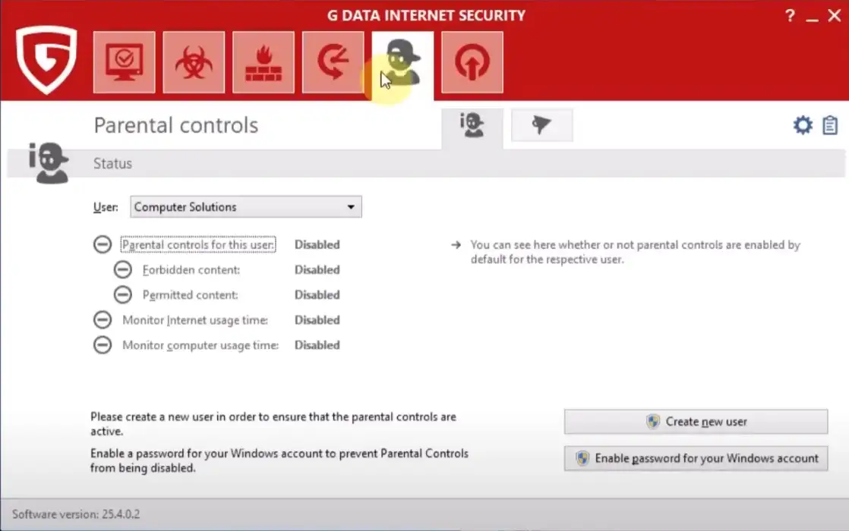Toggle Monitor computer usage time status
The image size is (849, 531).
(102, 345)
